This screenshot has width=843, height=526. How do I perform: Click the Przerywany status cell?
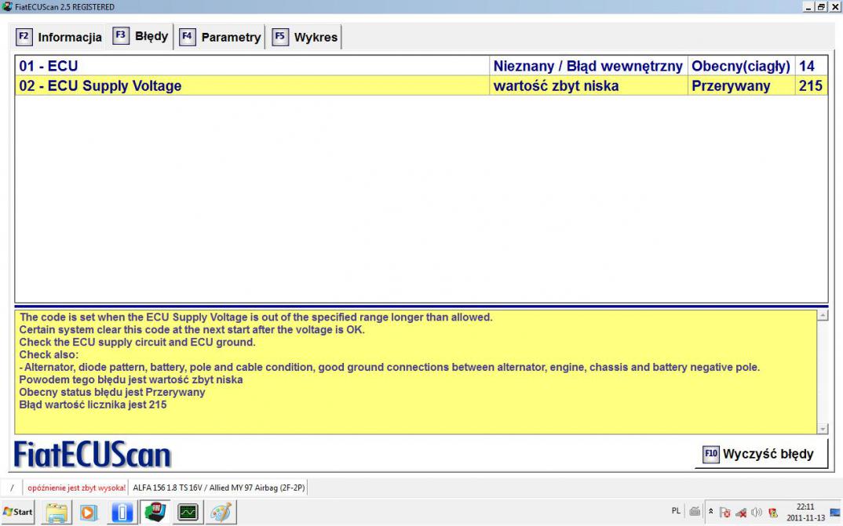[741, 86]
